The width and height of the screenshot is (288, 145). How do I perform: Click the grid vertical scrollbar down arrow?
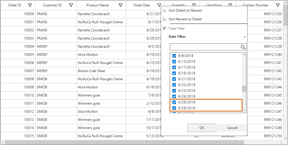(x=286, y=138)
